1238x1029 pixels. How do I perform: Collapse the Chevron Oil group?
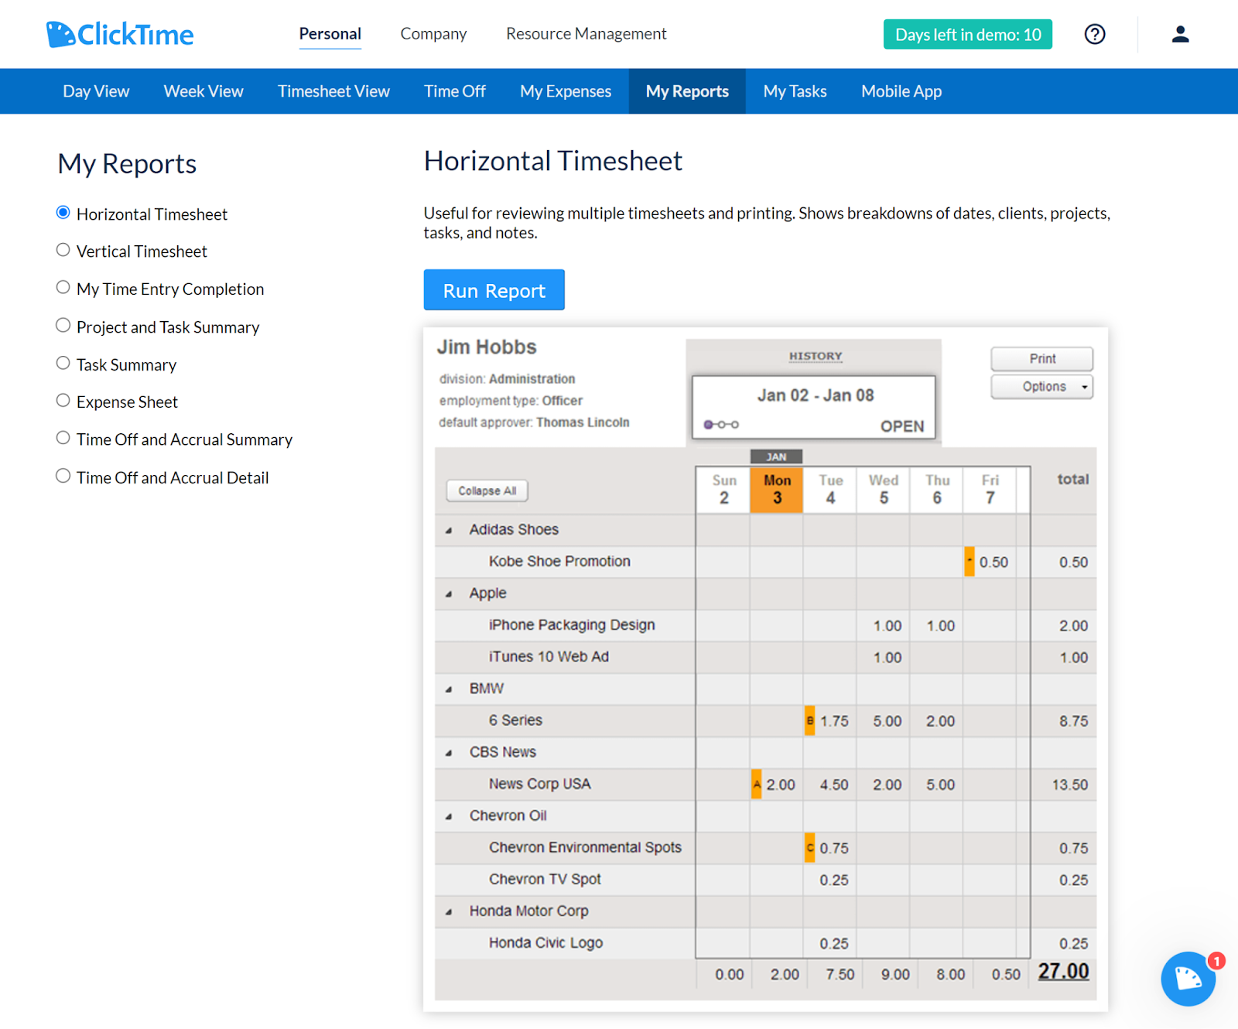449,816
